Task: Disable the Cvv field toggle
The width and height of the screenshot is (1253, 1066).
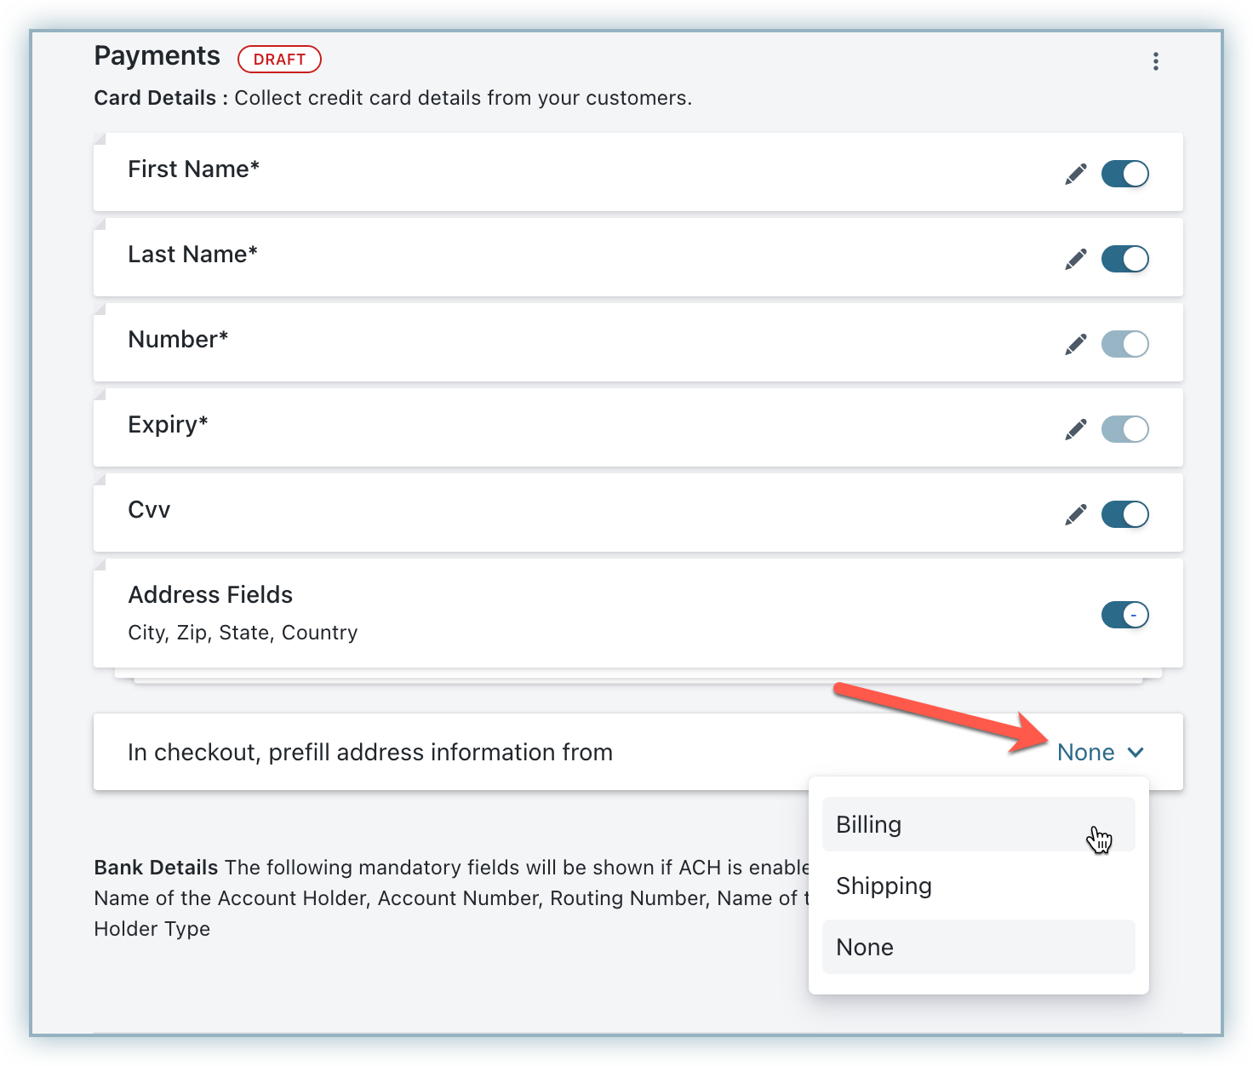Action: (1124, 514)
